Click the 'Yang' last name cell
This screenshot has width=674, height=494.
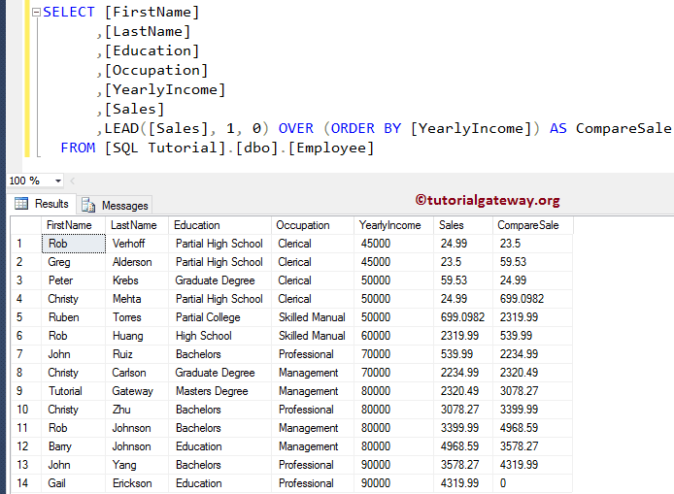coord(137,465)
